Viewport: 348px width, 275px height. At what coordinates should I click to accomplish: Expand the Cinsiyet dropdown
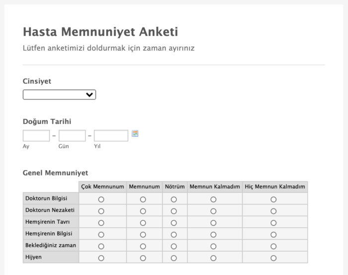[59, 95]
